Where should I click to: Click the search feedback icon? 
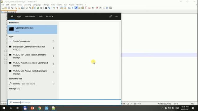coord(110,16)
